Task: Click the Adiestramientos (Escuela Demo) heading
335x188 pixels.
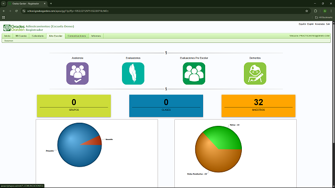Action: coord(50,26)
